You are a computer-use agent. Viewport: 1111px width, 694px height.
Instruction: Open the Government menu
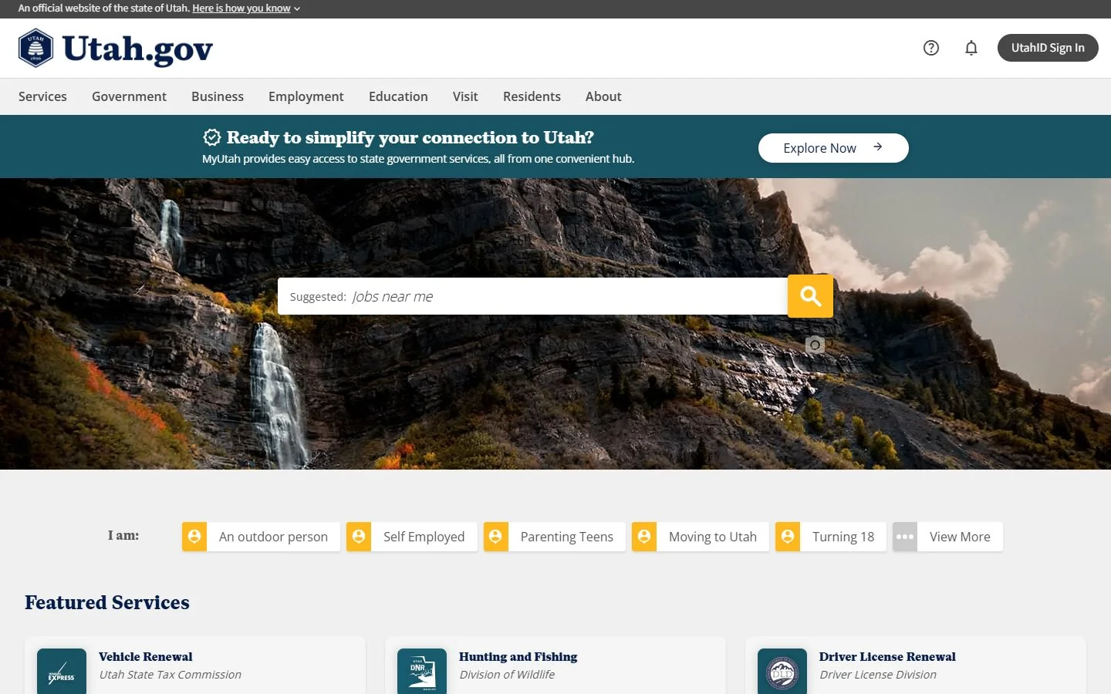129,96
